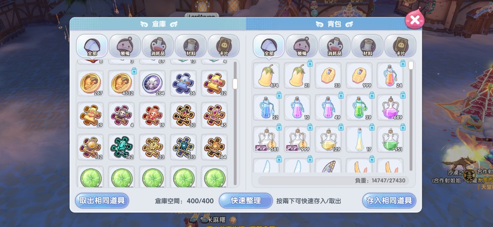The width and height of the screenshot is (493, 227).
Task: Pick the purple potion with 689 count
Action: pos(390,108)
